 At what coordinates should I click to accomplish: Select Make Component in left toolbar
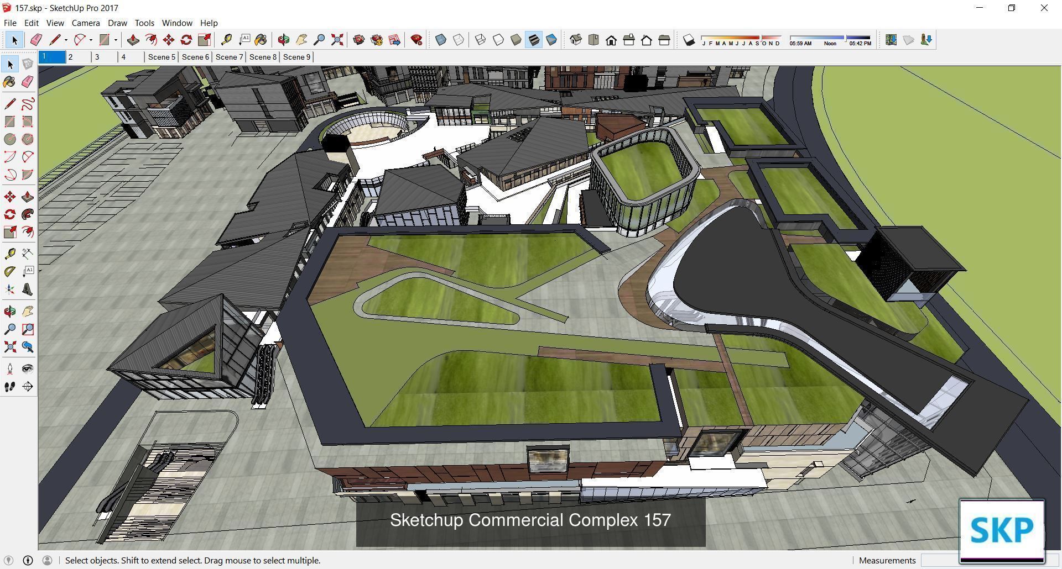28,64
